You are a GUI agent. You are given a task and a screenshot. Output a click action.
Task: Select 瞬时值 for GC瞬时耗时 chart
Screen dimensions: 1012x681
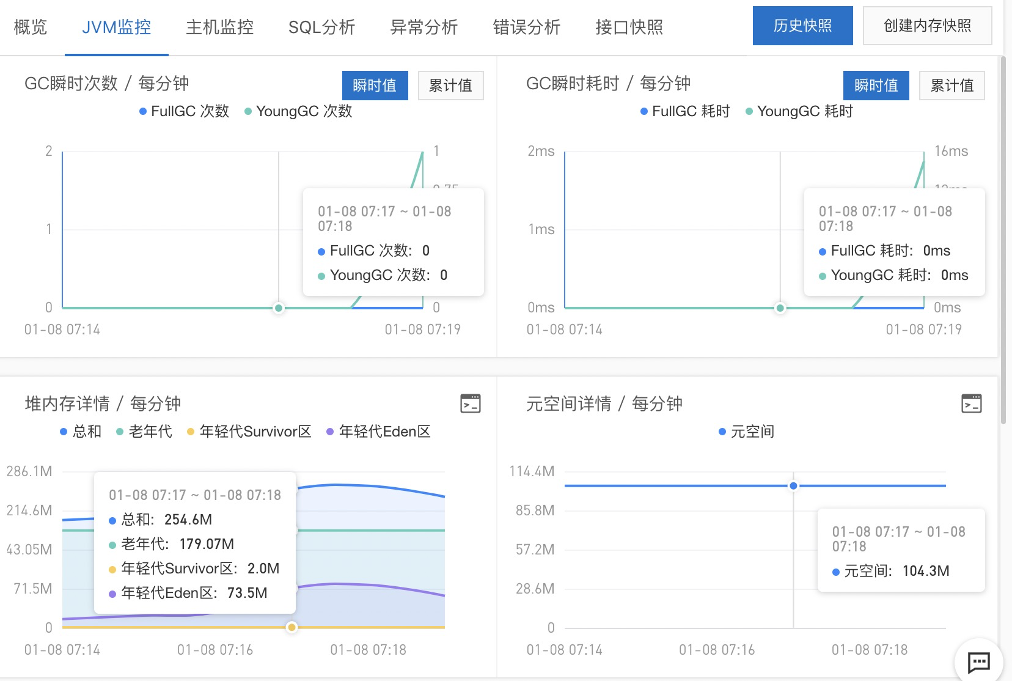click(x=876, y=86)
